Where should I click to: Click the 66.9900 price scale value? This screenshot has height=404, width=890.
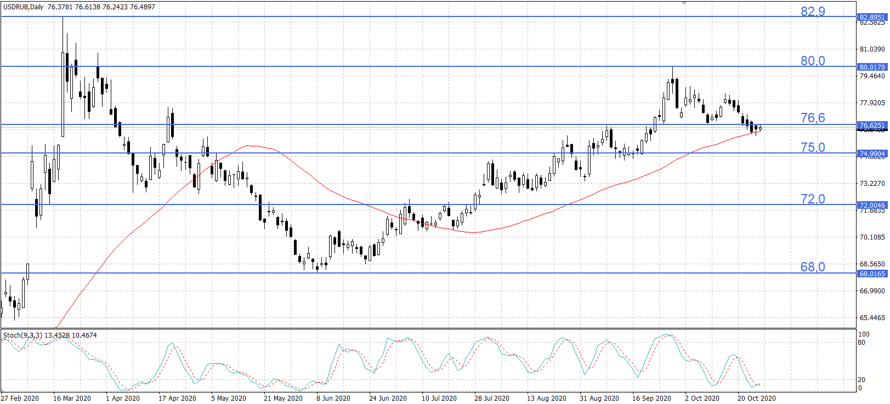click(872, 291)
